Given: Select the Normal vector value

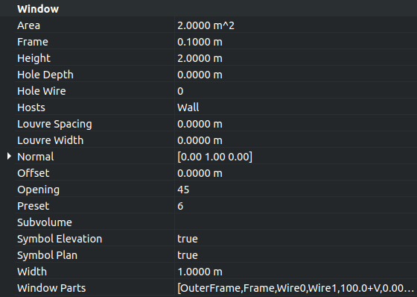Looking at the screenshot, I should pos(296,157).
